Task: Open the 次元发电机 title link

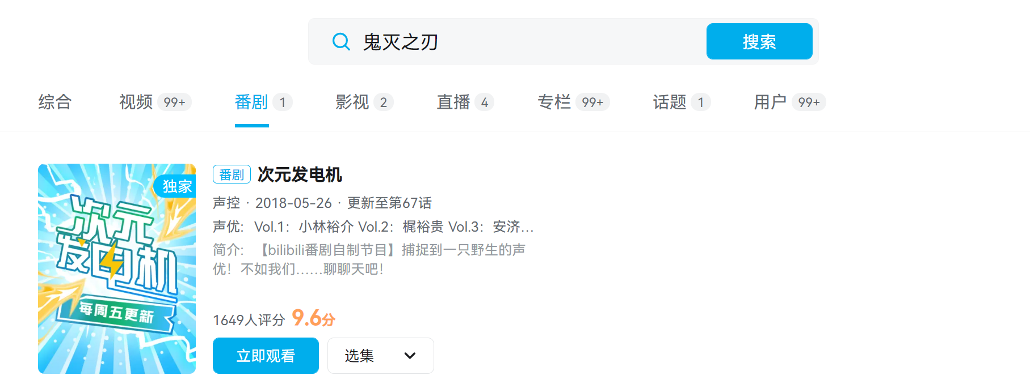Action: click(300, 174)
